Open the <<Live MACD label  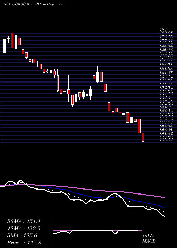pos(149,239)
